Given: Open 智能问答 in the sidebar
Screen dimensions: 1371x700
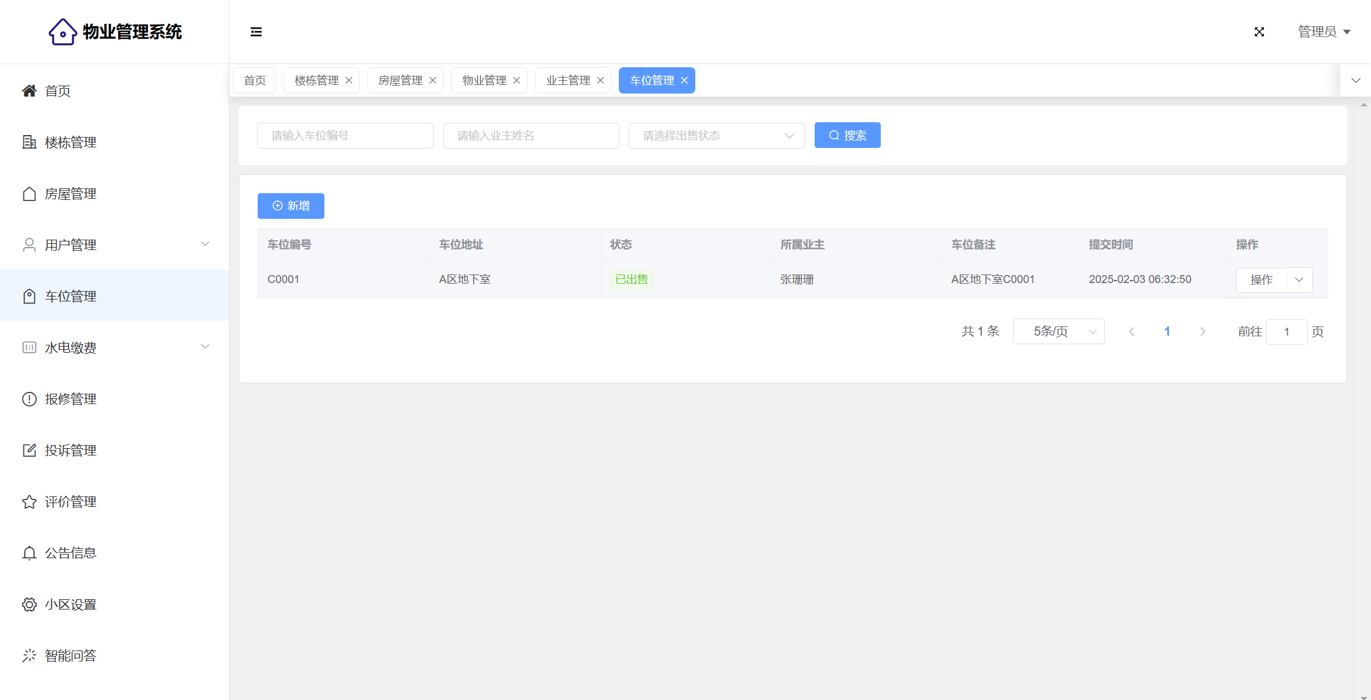Looking at the screenshot, I should (70, 656).
